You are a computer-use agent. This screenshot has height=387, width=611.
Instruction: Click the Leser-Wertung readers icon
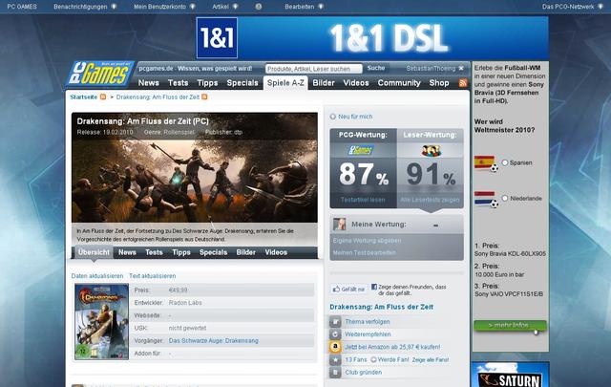tap(431, 150)
